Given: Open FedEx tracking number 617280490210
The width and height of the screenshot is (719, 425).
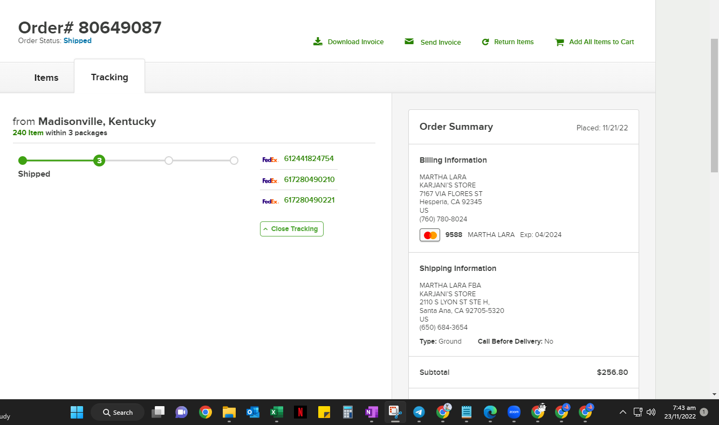Looking at the screenshot, I should pos(309,179).
